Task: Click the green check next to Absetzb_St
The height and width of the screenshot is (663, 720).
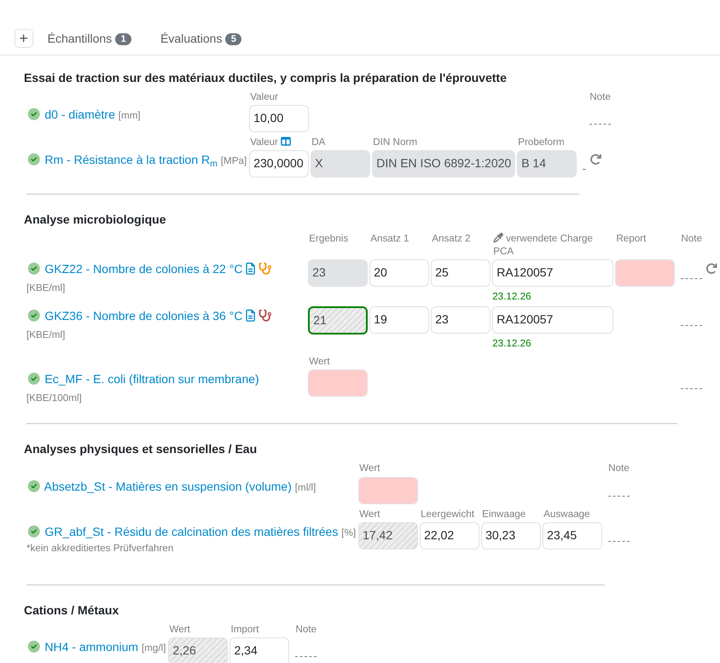Action: coord(34,486)
